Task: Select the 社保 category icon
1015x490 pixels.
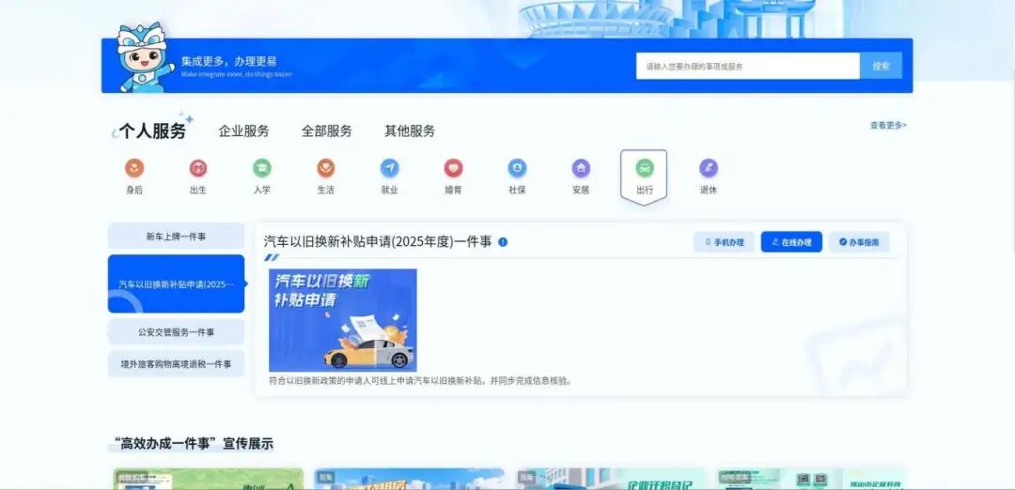Action: [x=517, y=169]
